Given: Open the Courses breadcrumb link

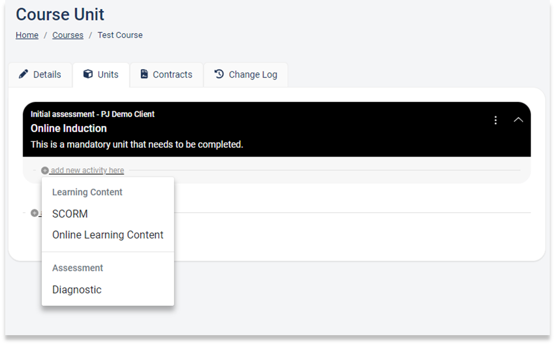Looking at the screenshot, I should pos(68,35).
